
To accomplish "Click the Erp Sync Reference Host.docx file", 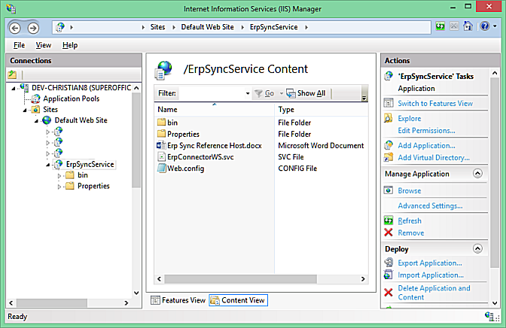I will pos(214,146).
